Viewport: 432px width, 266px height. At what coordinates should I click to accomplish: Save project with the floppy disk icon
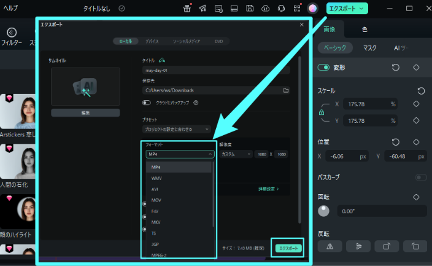250,8
